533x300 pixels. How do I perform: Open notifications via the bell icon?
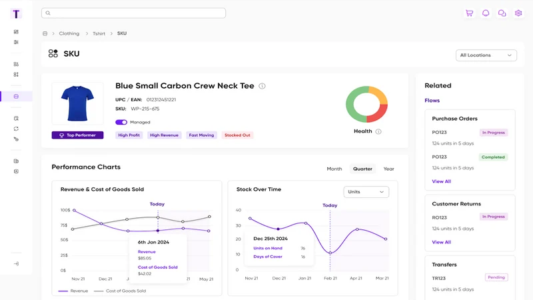(x=486, y=13)
